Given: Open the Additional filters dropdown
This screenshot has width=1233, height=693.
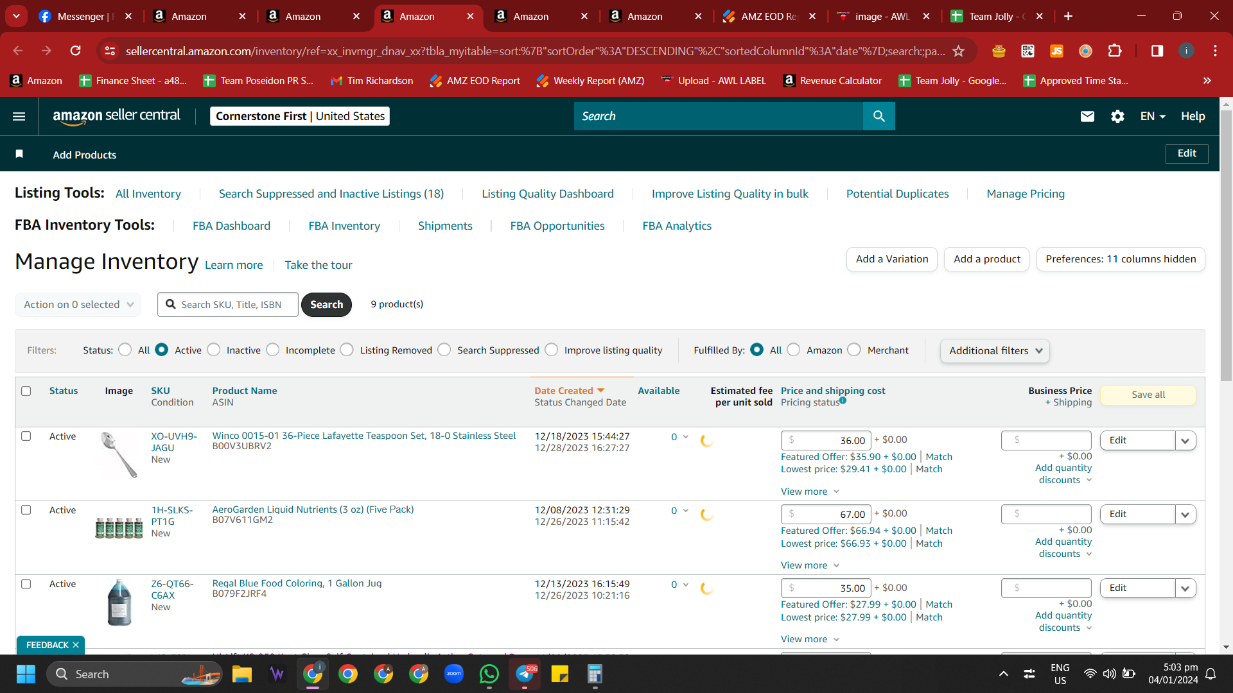Looking at the screenshot, I should pos(995,351).
